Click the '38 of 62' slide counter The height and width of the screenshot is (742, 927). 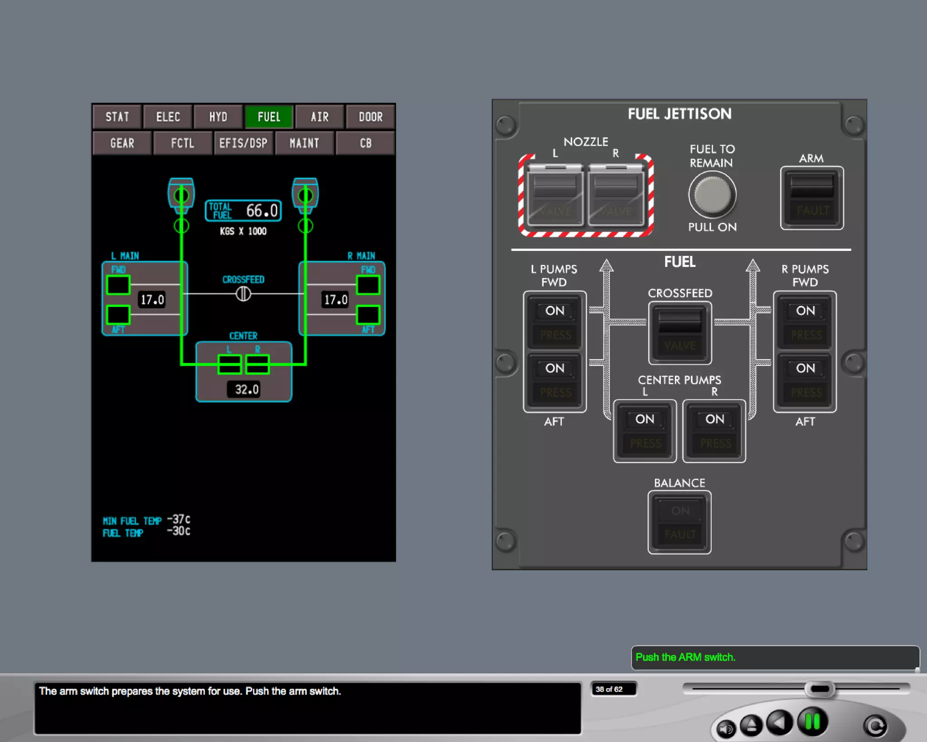pyautogui.click(x=613, y=689)
